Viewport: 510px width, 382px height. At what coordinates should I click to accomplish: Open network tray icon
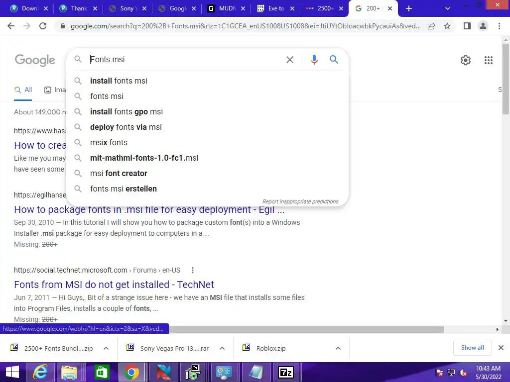[x=451, y=373]
